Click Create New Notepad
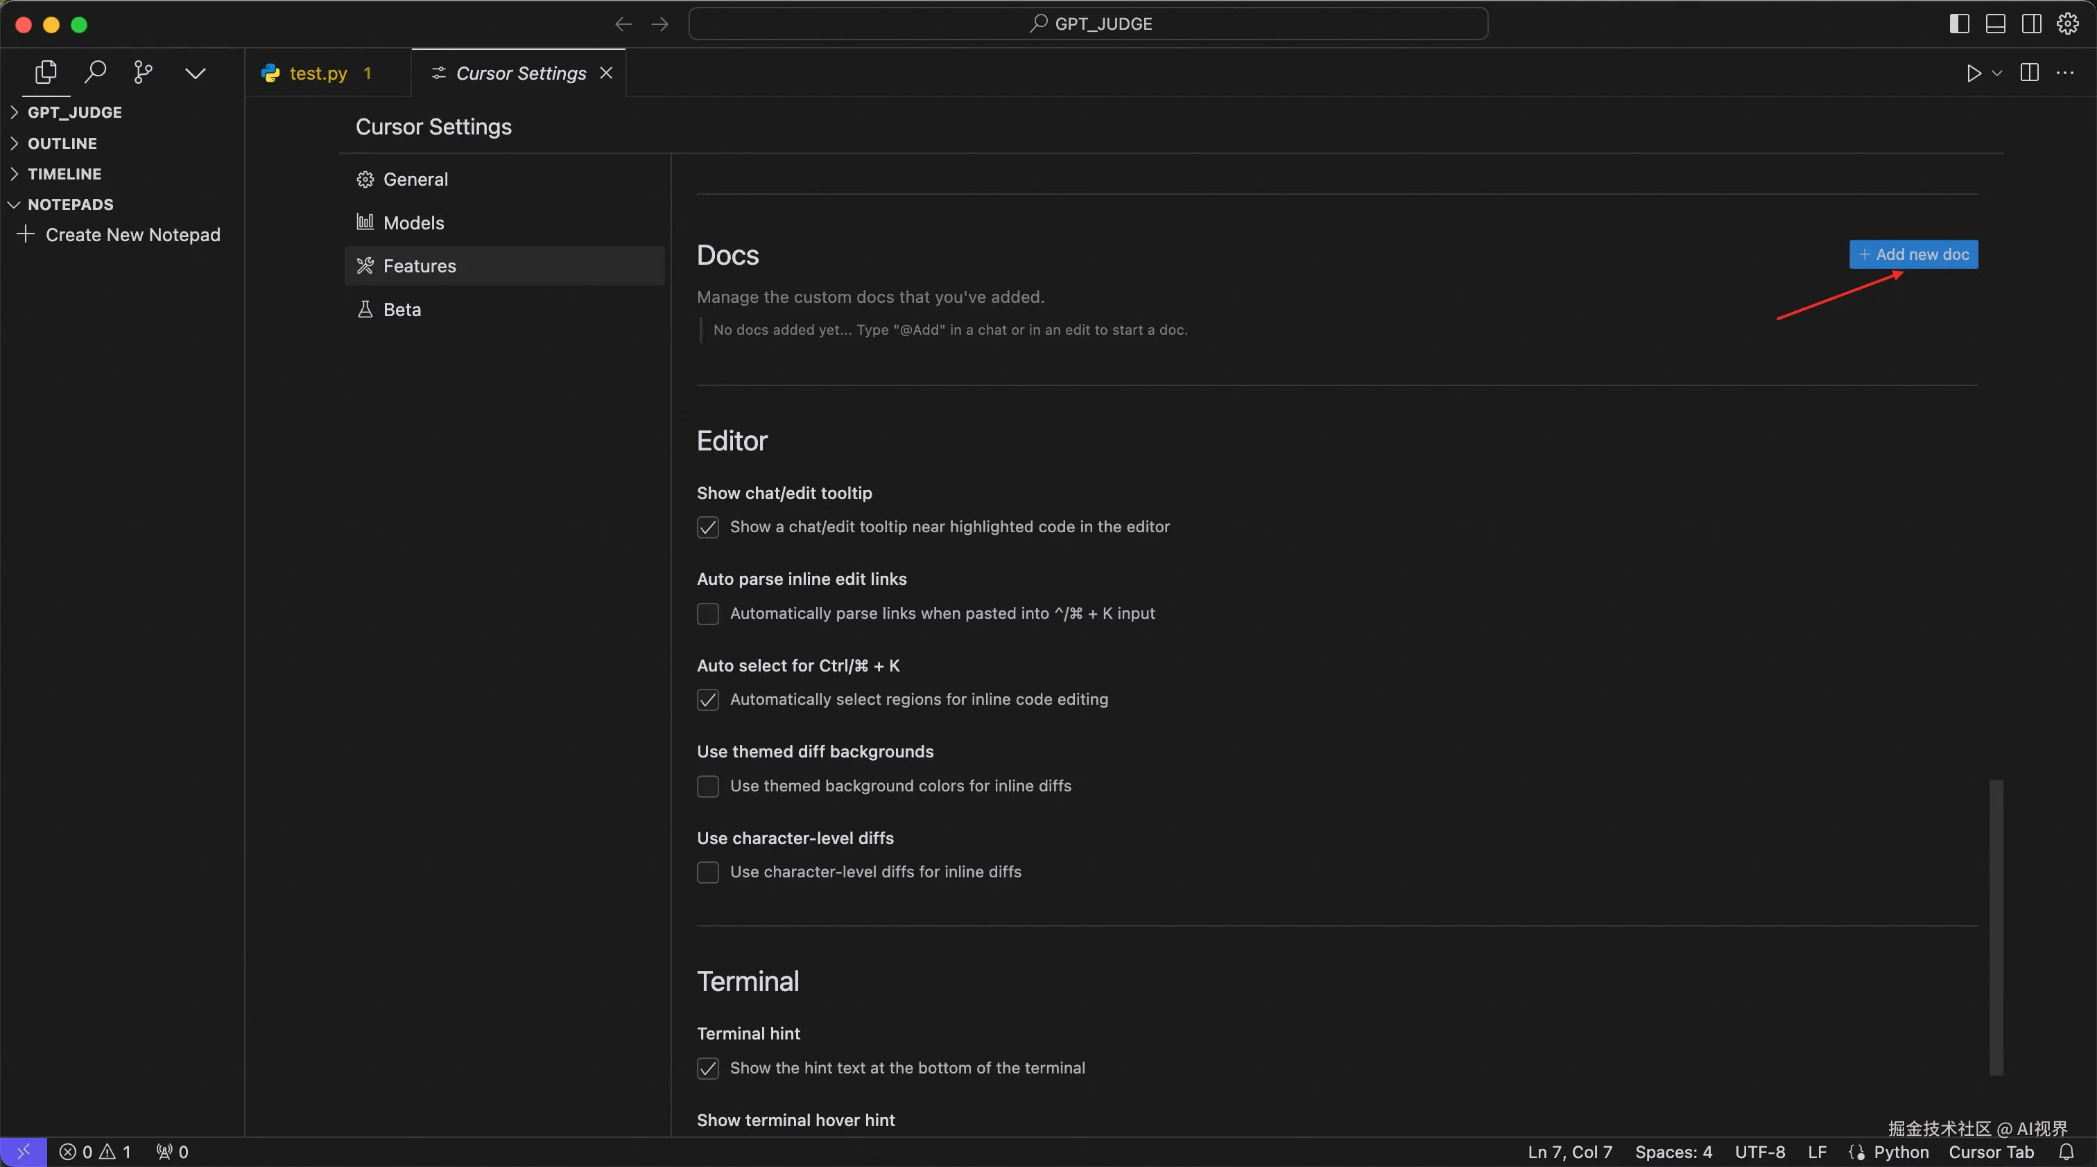 point(132,235)
